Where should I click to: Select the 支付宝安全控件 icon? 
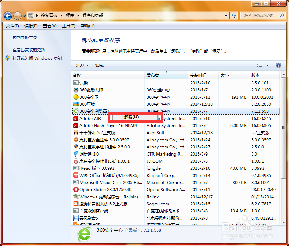coord(76,140)
